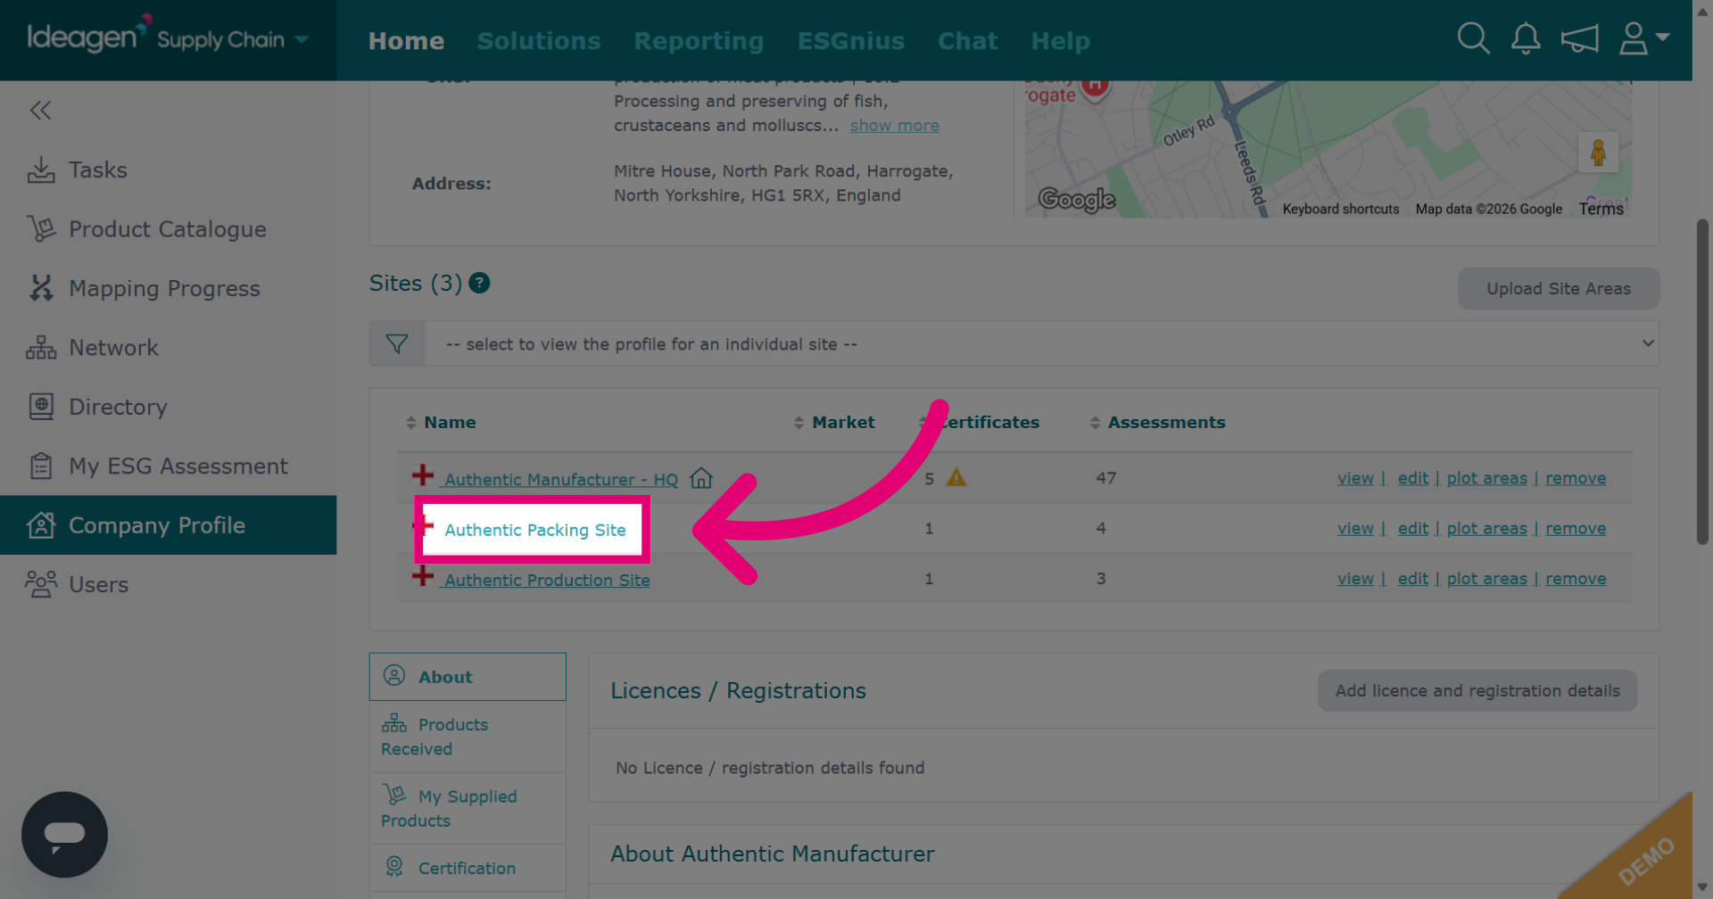This screenshot has height=899, width=1713.
Task: Click plot areas for Authentic Packing Site
Action: point(1486,528)
